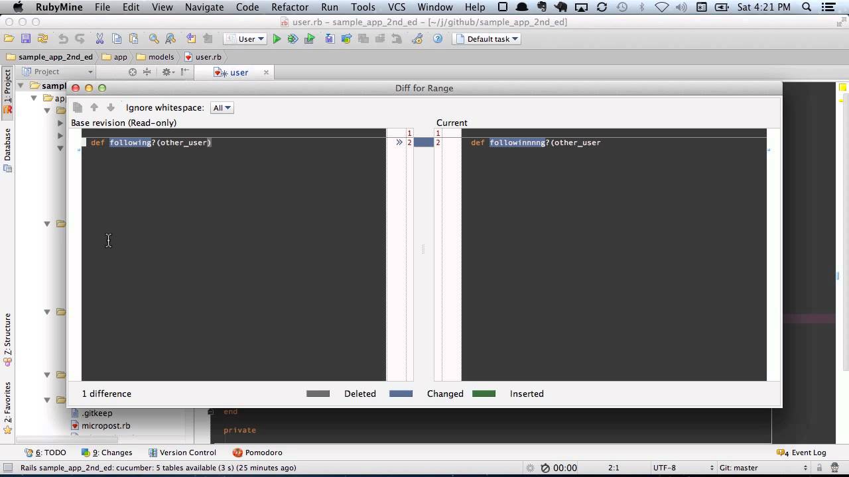Screen dimensions: 849x477
Task: Select micropost.rb in the project tree
Action: (100, 426)
